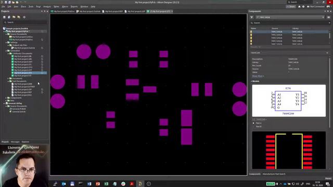Click the save icon in Projects panel toolbar
This screenshot has width=333, height=187.
point(4,17)
